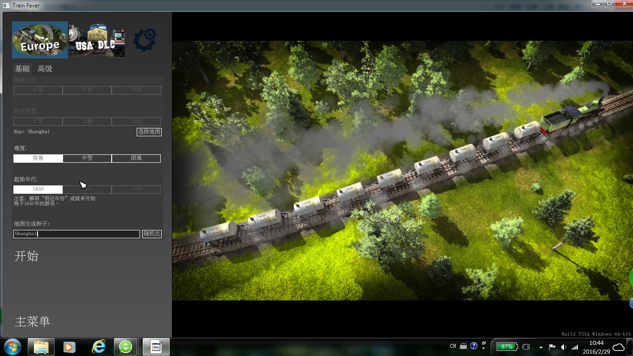Pick 平原 terrain type
633x356 pixels.
point(38,121)
